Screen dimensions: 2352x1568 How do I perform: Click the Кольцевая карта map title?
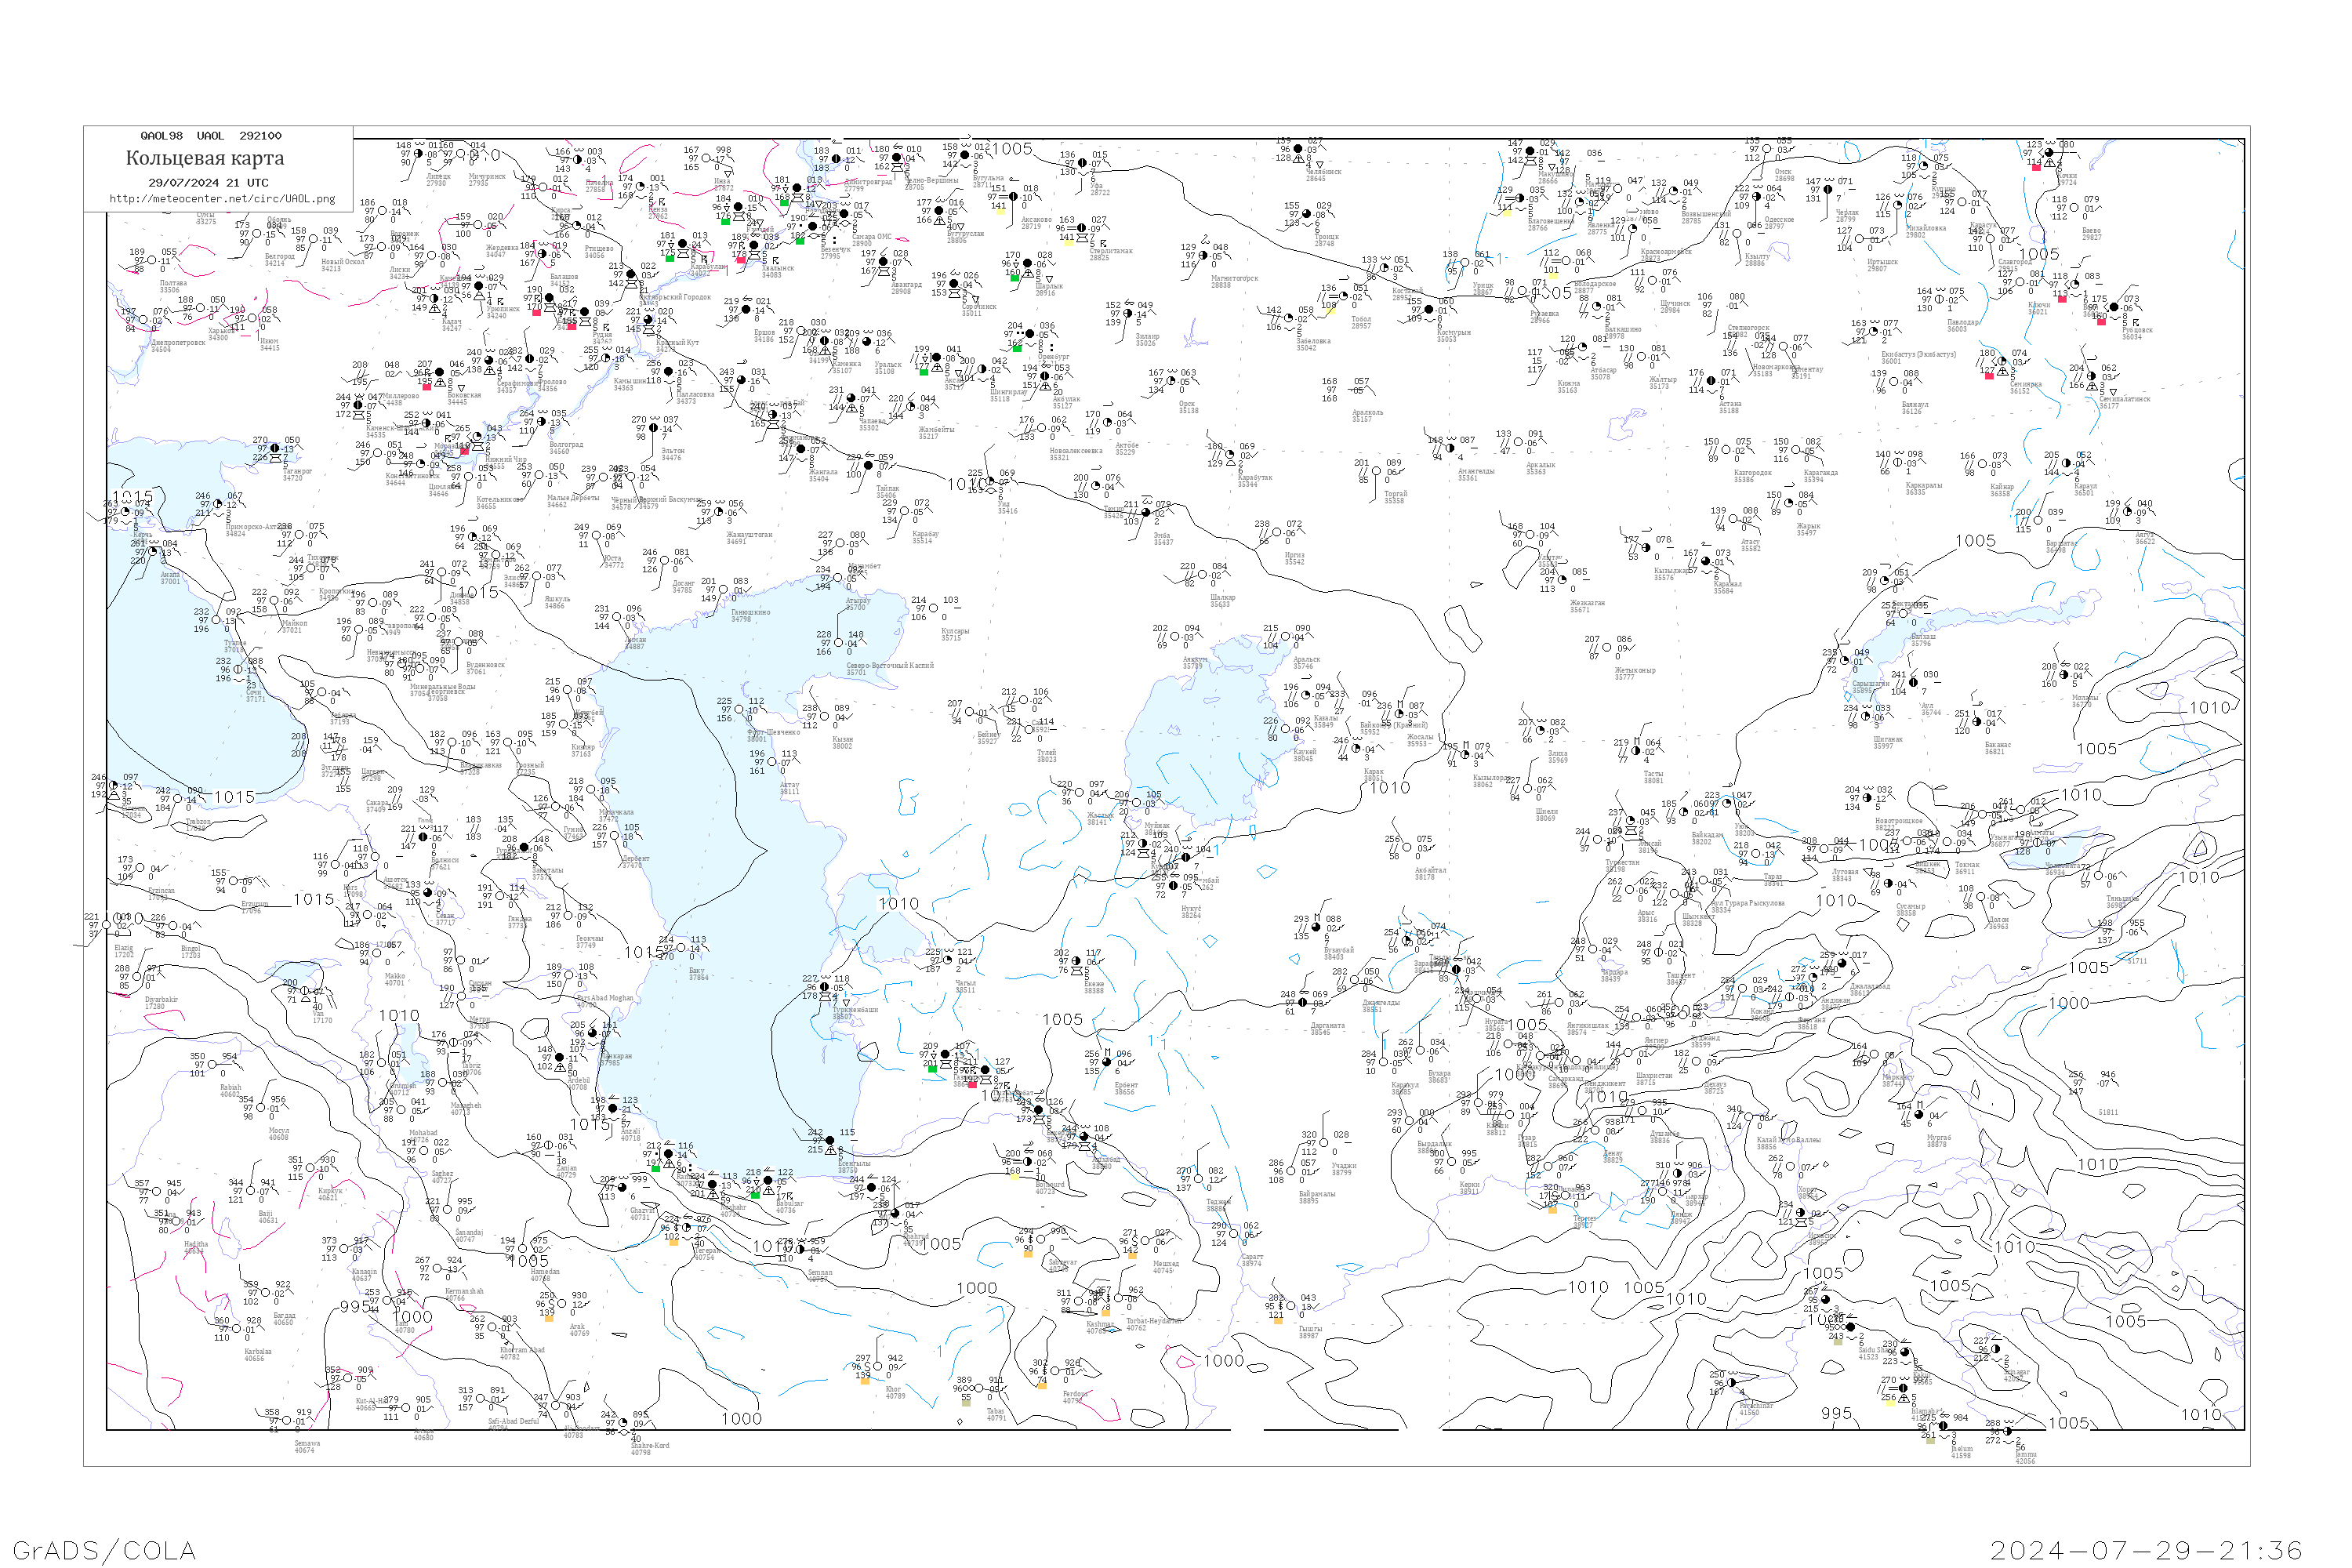[x=205, y=158]
